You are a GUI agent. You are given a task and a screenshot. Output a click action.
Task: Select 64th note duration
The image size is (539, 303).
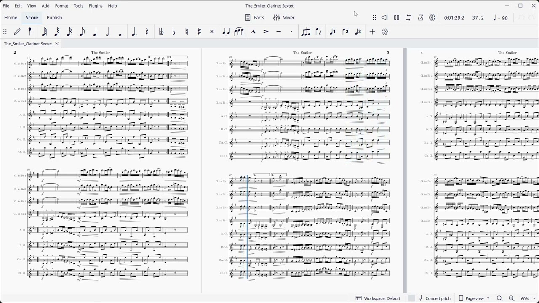point(44,32)
